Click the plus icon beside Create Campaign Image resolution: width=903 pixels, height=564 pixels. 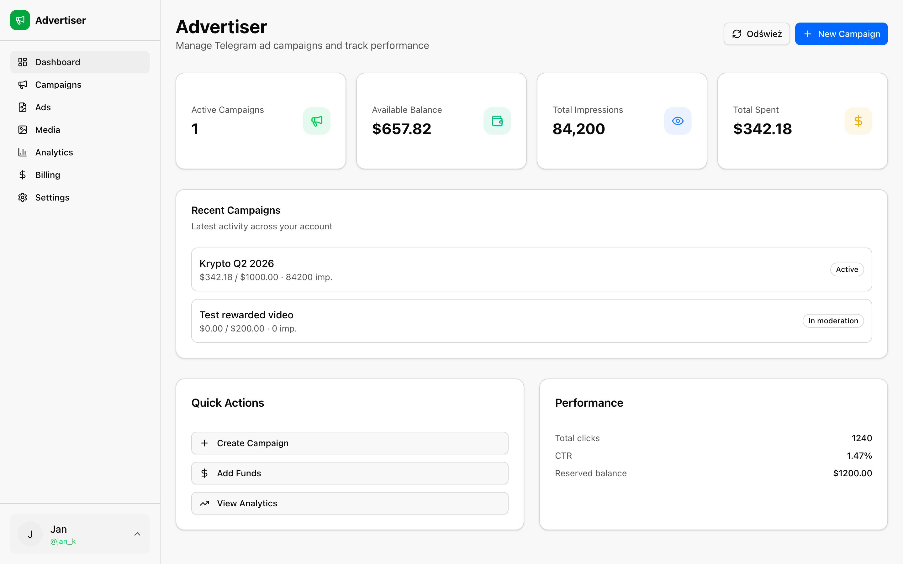coord(204,443)
